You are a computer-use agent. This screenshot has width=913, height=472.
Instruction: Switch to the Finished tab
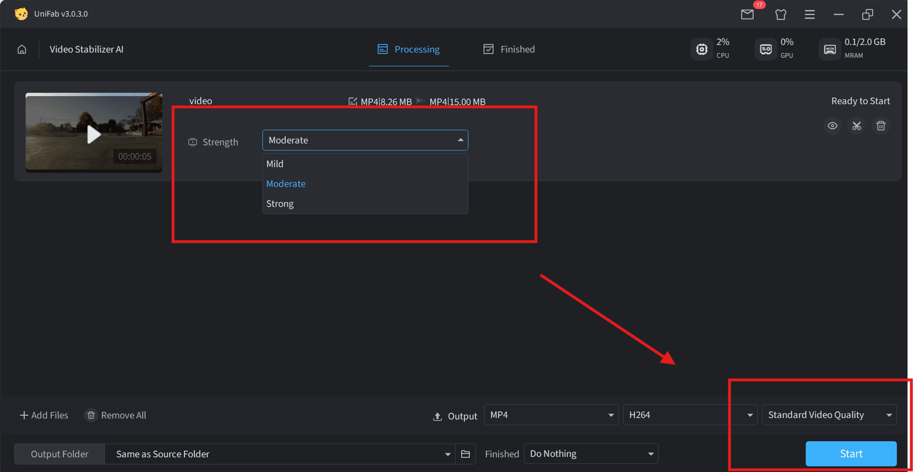(509, 49)
